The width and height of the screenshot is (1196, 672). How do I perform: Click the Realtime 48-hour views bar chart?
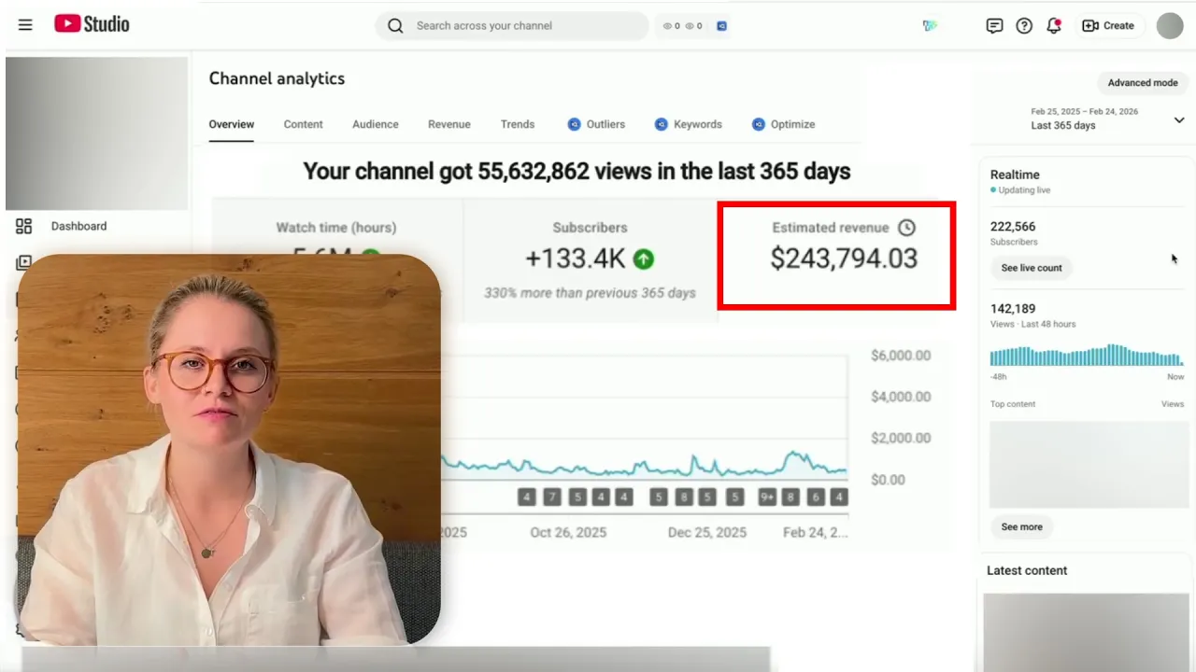pyautogui.click(x=1087, y=356)
